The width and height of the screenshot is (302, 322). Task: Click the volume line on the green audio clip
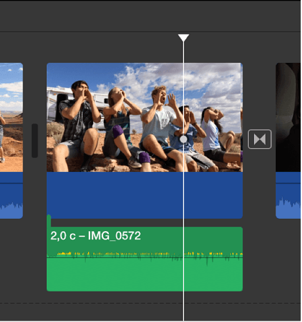coord(145,258)
